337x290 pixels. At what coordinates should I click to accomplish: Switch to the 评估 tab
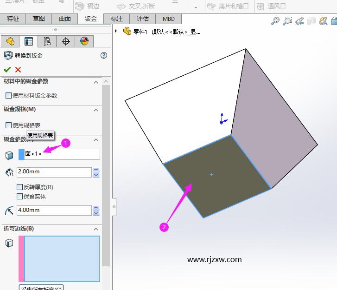tap(142, 19)
